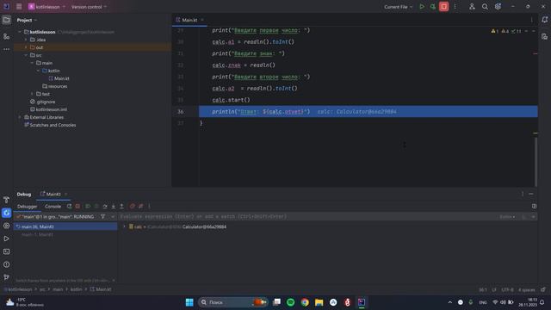Open Windows Start menu
The height and width of the screenshot is (310, 551).
coord(189,302)
